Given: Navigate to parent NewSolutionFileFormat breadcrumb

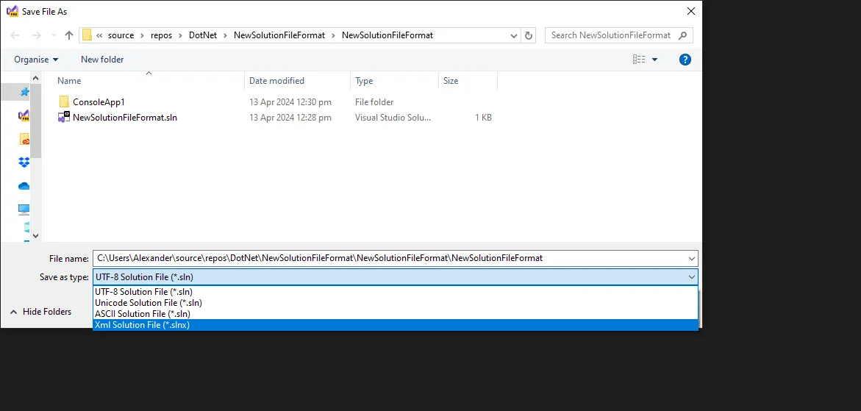Looking at the screenshot, I should pos(279,35).
